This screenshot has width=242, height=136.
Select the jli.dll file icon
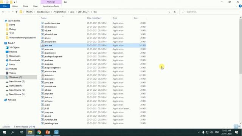[42, 108]
